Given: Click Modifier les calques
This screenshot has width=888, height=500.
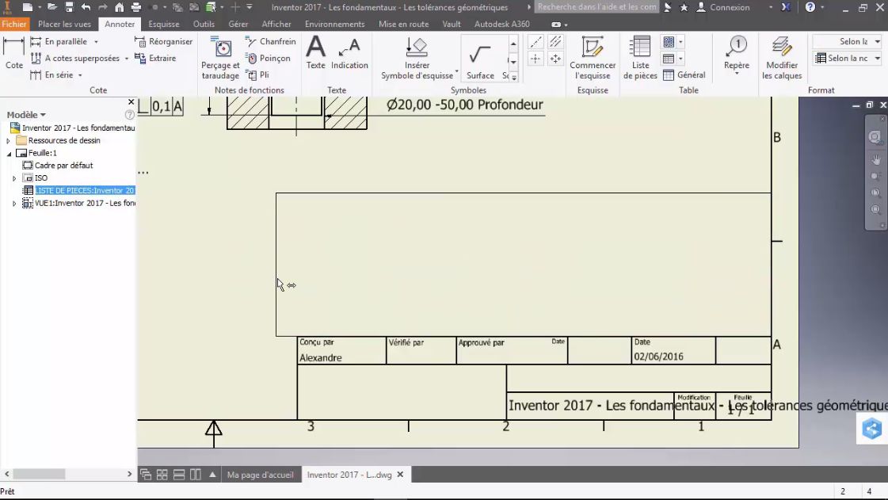Looking at the screenshot, I should coord(782,57).
